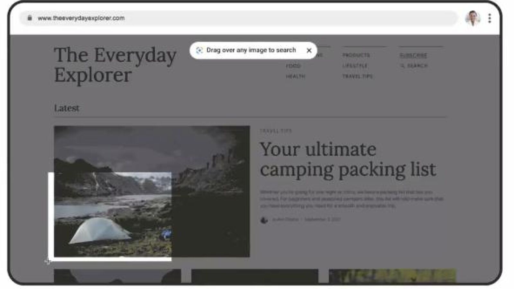This screenshot has height=289, width=514.
Task: Open the TRAVEL TIPS navigation link
Action: point(358,76)
